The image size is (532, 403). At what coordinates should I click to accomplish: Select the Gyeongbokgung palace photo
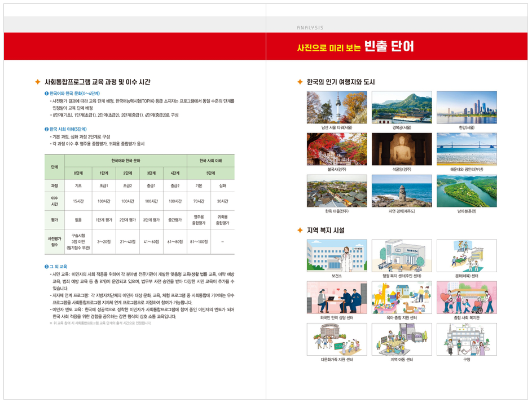pos(402,107)
